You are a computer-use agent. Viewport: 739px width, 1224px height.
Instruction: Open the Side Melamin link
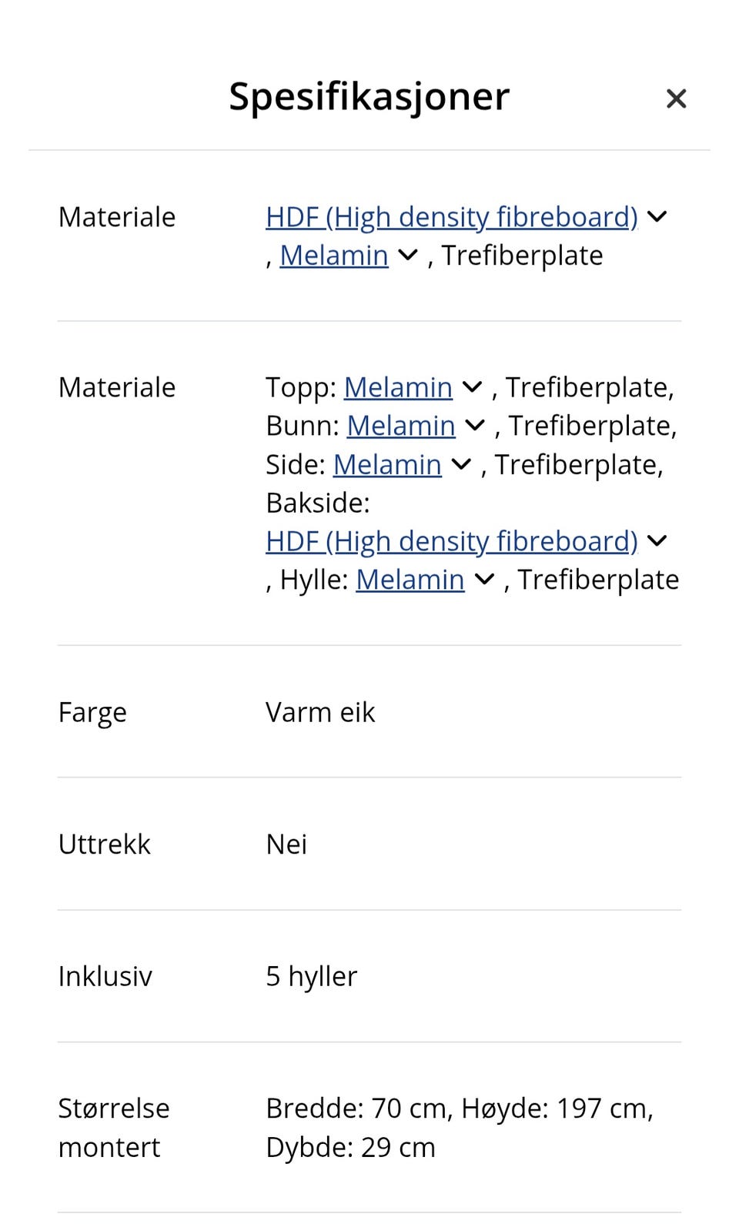click(386, 463)
